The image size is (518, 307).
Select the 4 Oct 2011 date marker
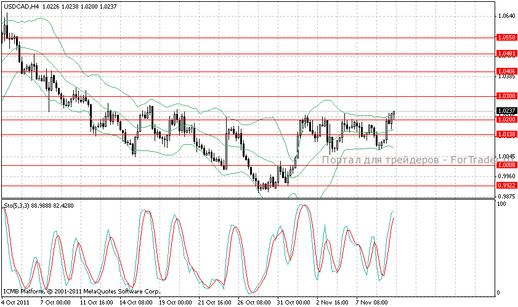[x=15, y=303]
